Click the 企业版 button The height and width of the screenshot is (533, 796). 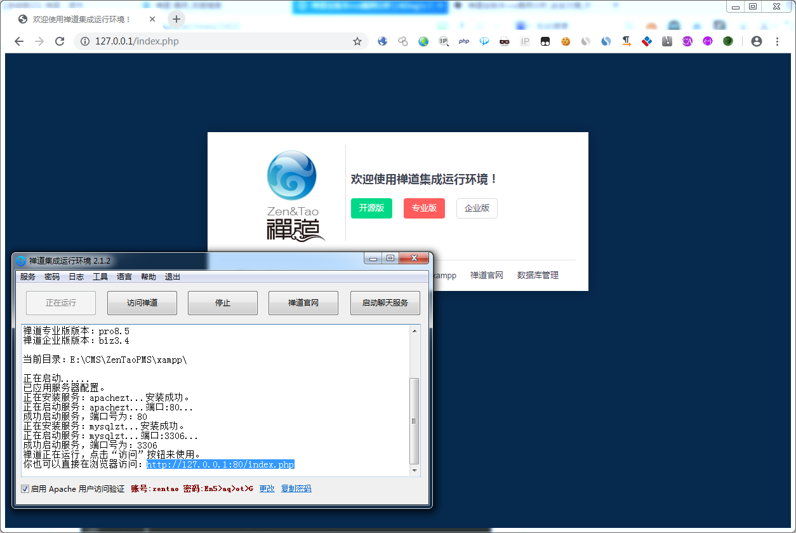pos(477,208)
